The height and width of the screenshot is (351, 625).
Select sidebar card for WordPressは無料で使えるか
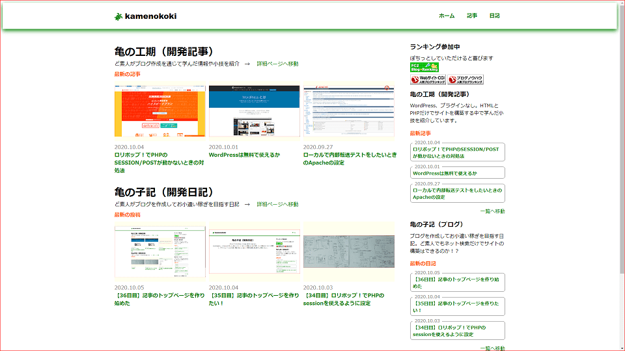point(457,173)
